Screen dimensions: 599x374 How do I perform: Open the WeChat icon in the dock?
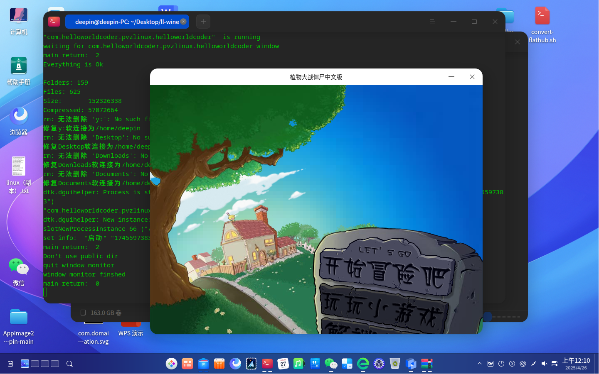[331, 364]
